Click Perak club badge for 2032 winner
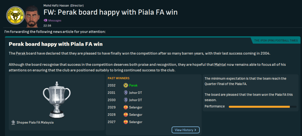The height and width of the screenshot is (136, 302). pyautogui.click(x=126, y=85)
